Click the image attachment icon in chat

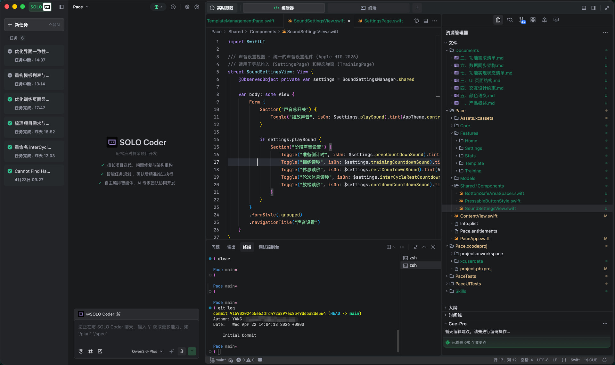click(100, 351)
